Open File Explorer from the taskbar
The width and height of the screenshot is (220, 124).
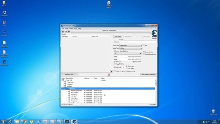(x=17, y=122)
